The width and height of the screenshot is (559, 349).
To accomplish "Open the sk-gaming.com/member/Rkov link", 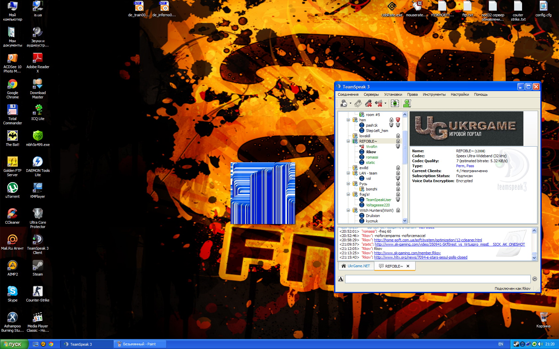I will click(407, 253).
